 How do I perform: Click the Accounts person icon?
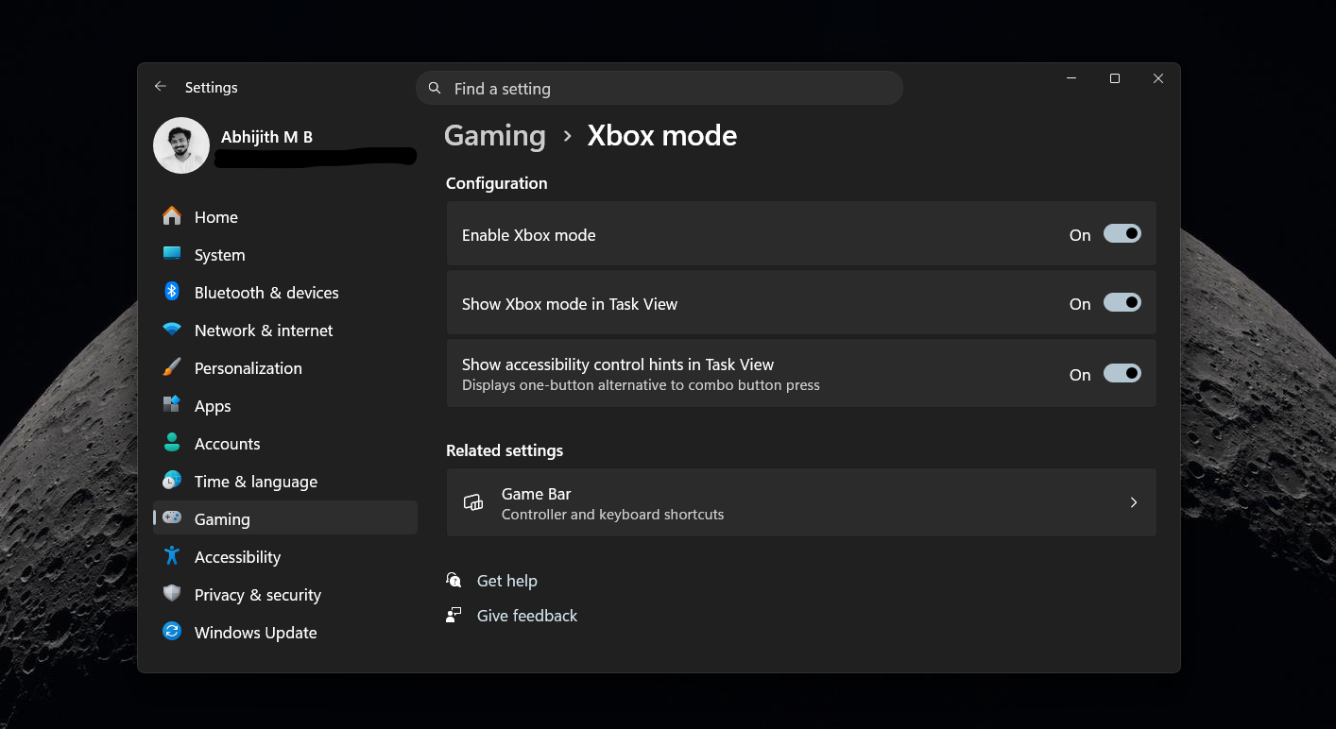(x=172, y=443)
